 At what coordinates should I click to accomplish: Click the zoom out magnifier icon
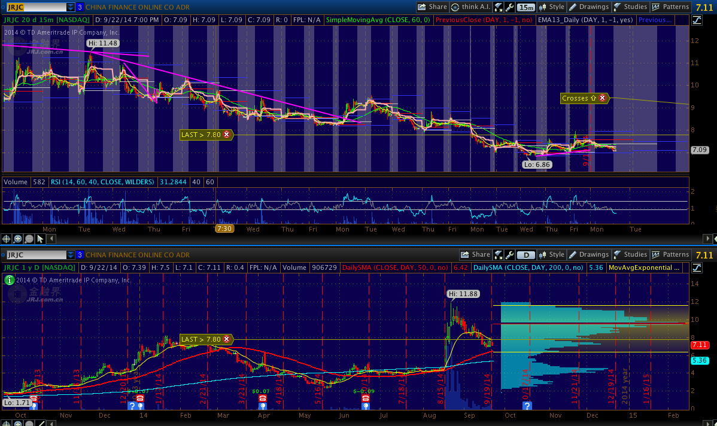[29, 239]
